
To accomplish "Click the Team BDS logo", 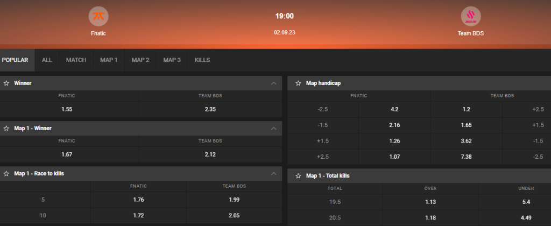I will click(x=470, y=16).
